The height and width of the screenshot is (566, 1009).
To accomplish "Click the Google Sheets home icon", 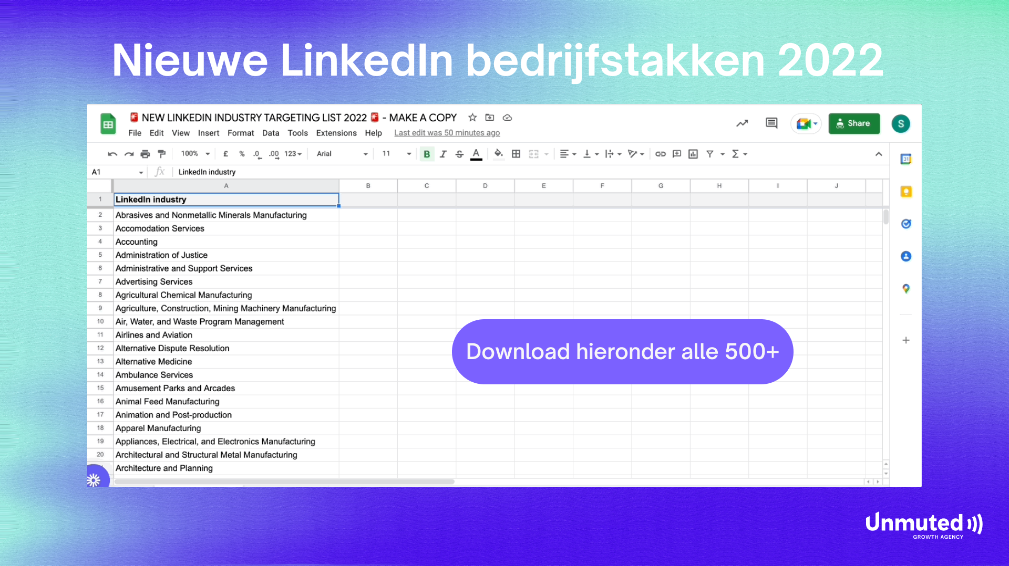I will [108, 124].
